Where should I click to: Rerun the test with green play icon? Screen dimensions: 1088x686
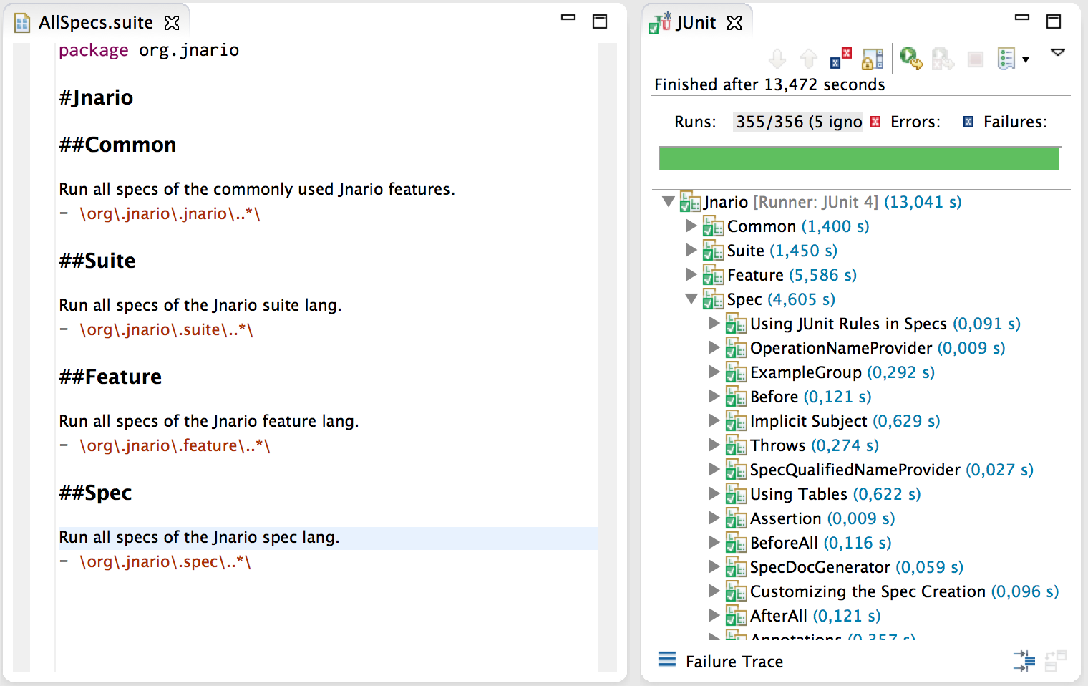tap(911, 59)
